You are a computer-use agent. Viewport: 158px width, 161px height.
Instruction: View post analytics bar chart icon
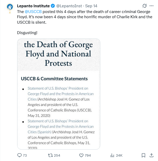[x=112, y=155]
